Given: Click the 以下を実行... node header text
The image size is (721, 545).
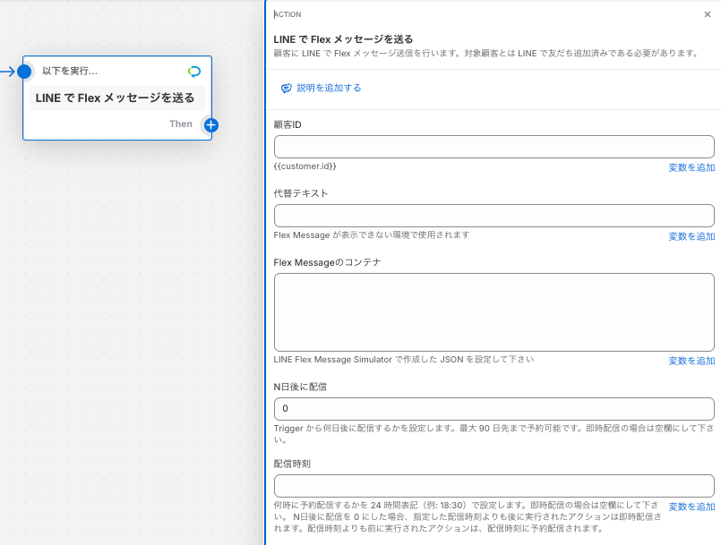Looking at the screenshot, I should click(x=70, y=71).
